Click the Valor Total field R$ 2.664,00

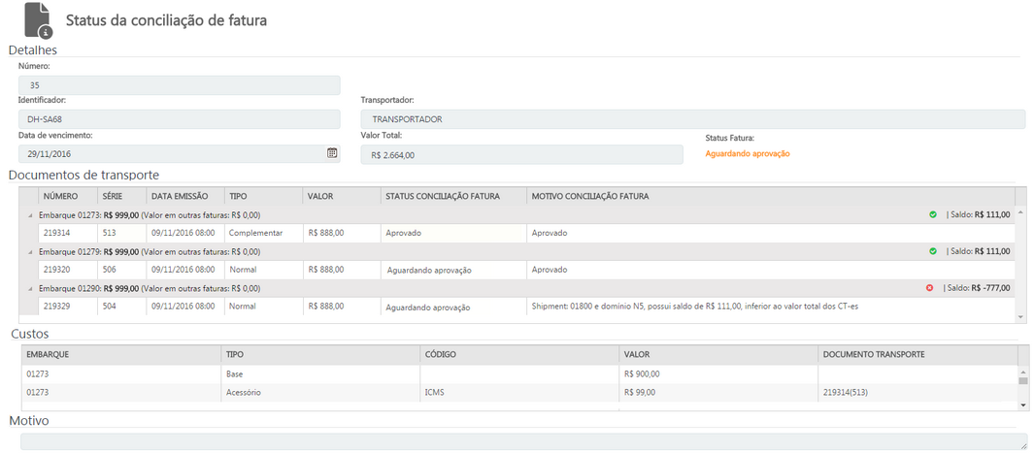coord(521,155)
